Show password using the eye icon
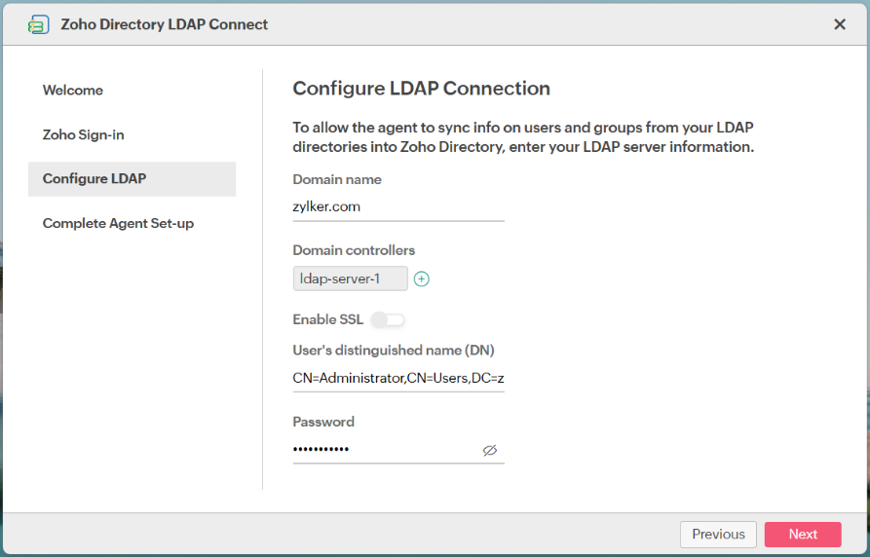The image size is (870, 557). 489,450
